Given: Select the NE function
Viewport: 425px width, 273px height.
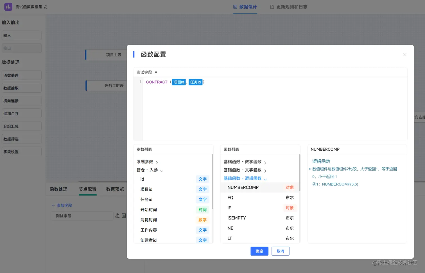Looking at the screenshot, I should pos(260,228).
